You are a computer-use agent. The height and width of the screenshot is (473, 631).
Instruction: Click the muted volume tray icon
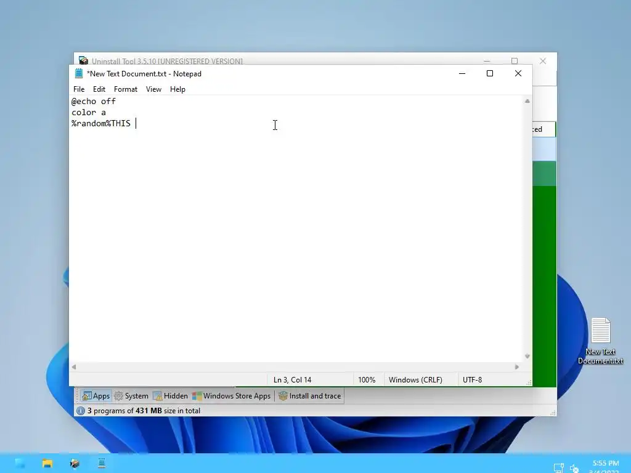click(x=574, y=468)
